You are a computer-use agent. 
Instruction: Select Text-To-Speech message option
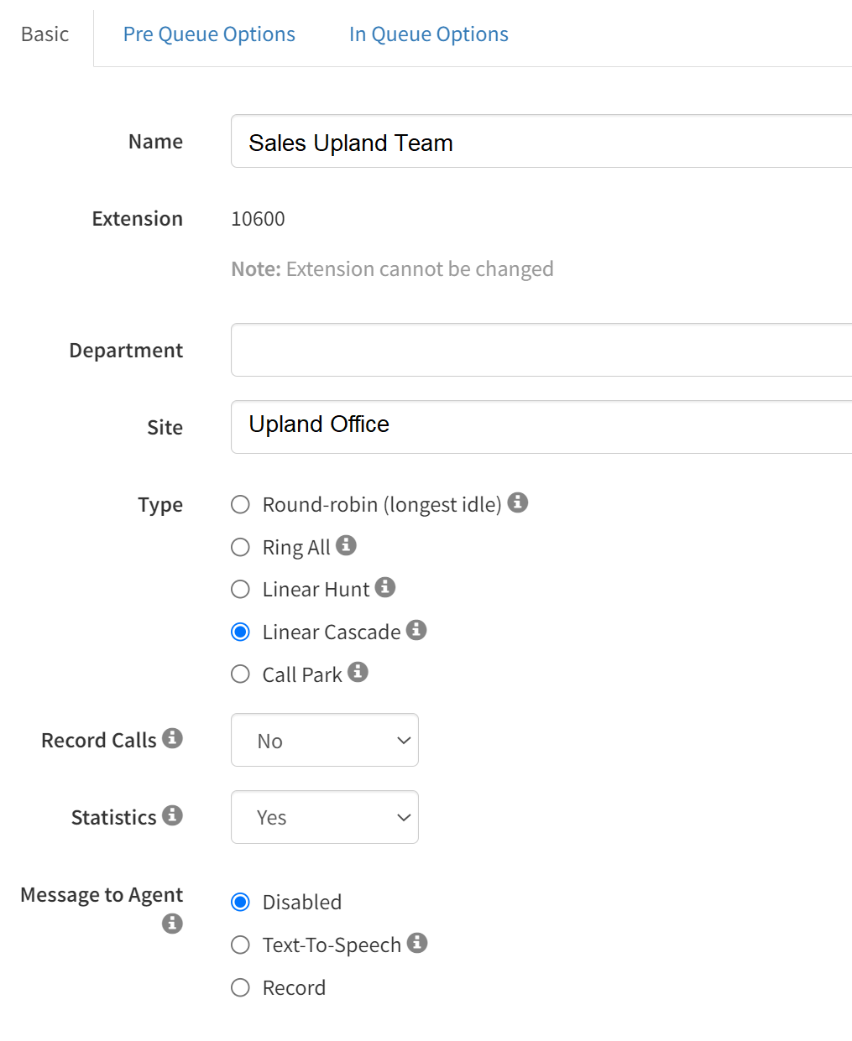click(x=241, y=945)
